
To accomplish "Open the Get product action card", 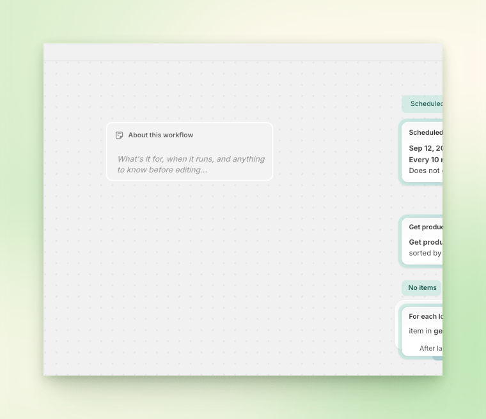I will click(422, 241).
